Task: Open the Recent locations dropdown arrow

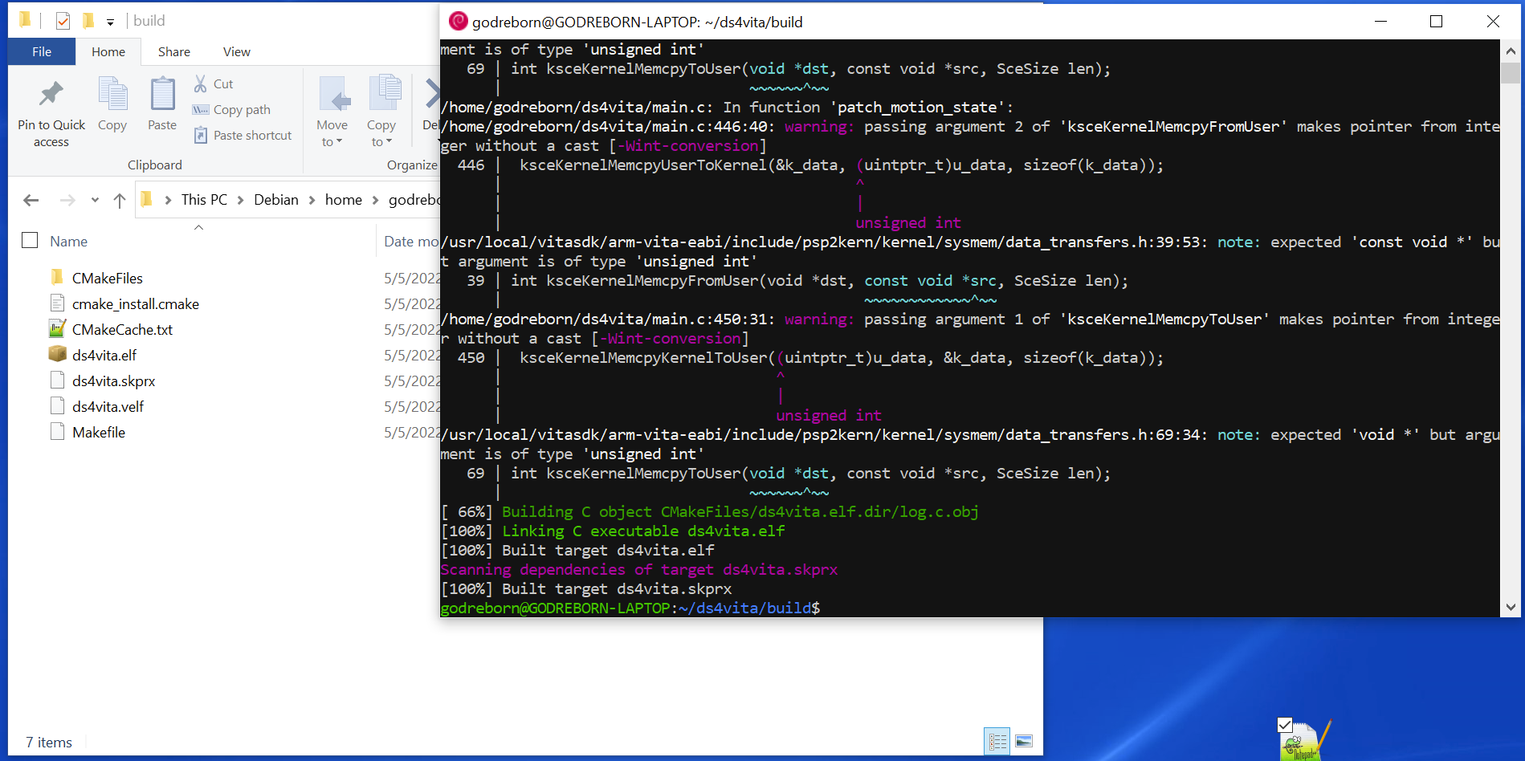Action: (x=95, y=200)
